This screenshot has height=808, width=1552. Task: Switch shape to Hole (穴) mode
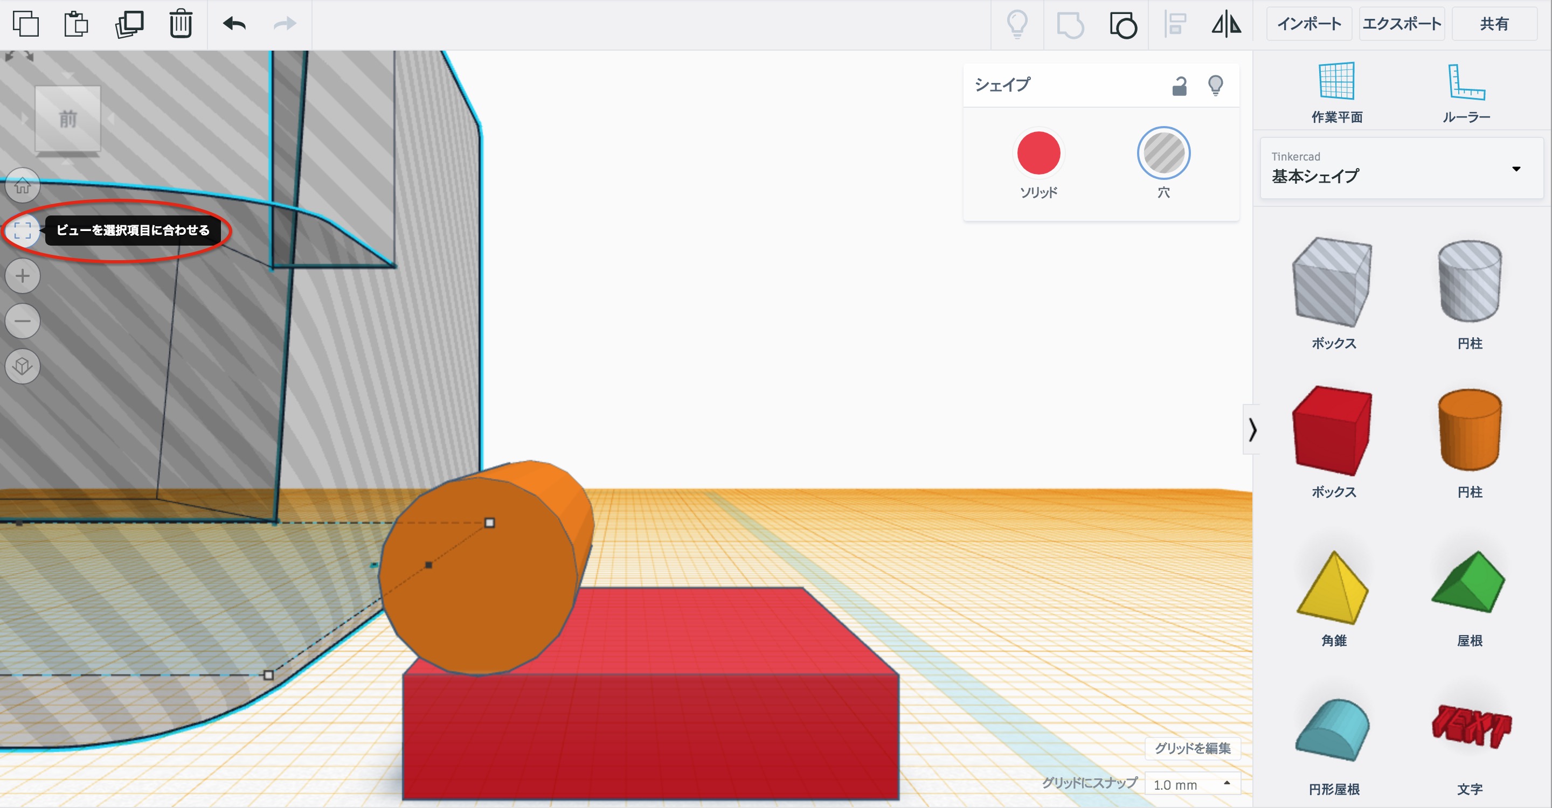(1163, 153)
